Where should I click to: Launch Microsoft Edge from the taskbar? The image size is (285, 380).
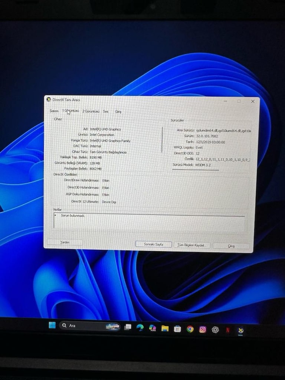[140, 328]
